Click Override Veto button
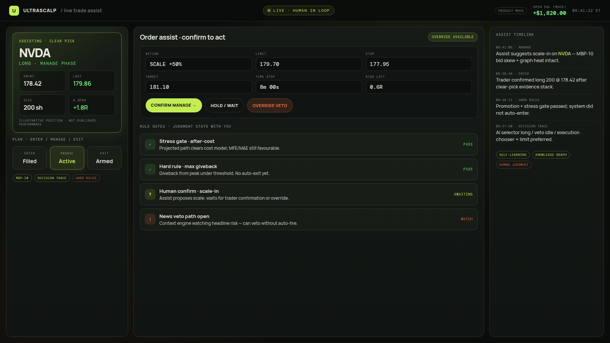Screen dimensions: 610x343 [x=270, y=106]
